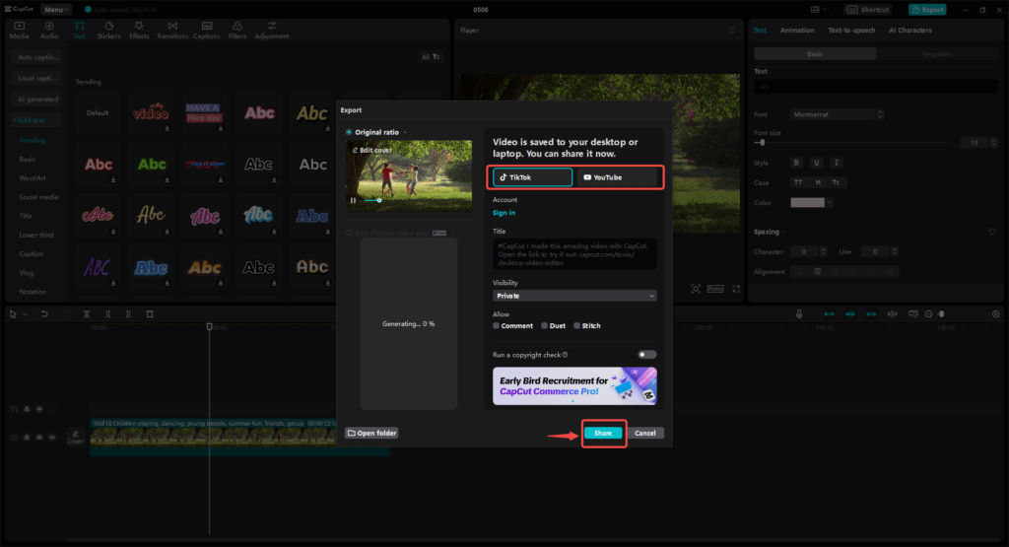Click the Title text field in Export dialog
1009x547 pixels.
[x=574, y=253]
